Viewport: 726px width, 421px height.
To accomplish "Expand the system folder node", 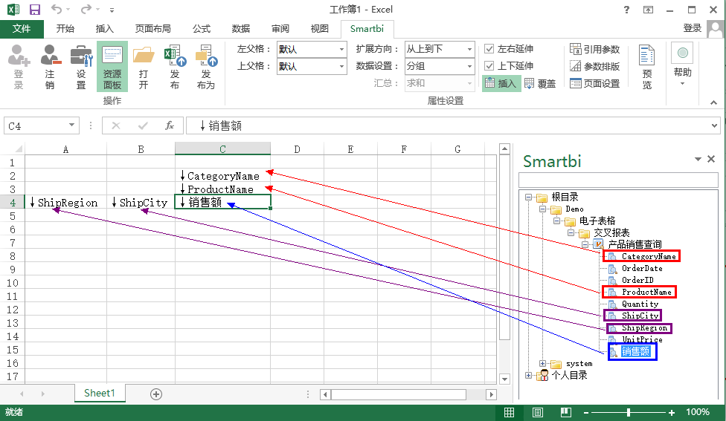I will coord(543,364).
